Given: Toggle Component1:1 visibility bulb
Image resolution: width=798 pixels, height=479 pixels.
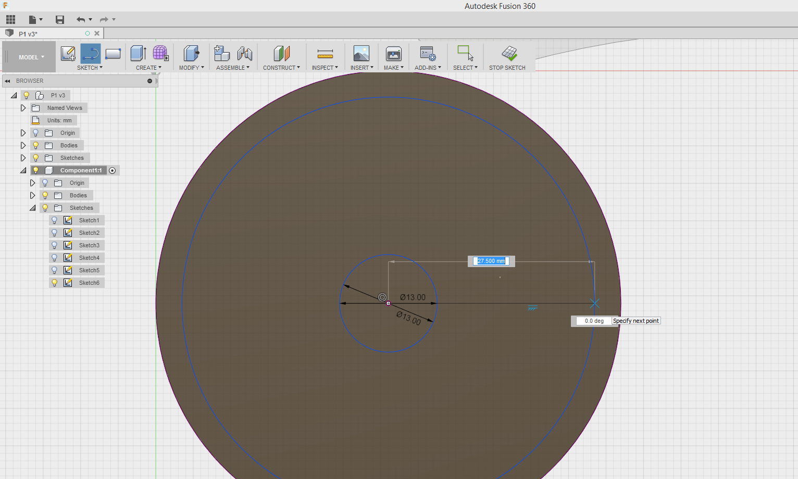Looking at the screenshot, I should point(35,170).
